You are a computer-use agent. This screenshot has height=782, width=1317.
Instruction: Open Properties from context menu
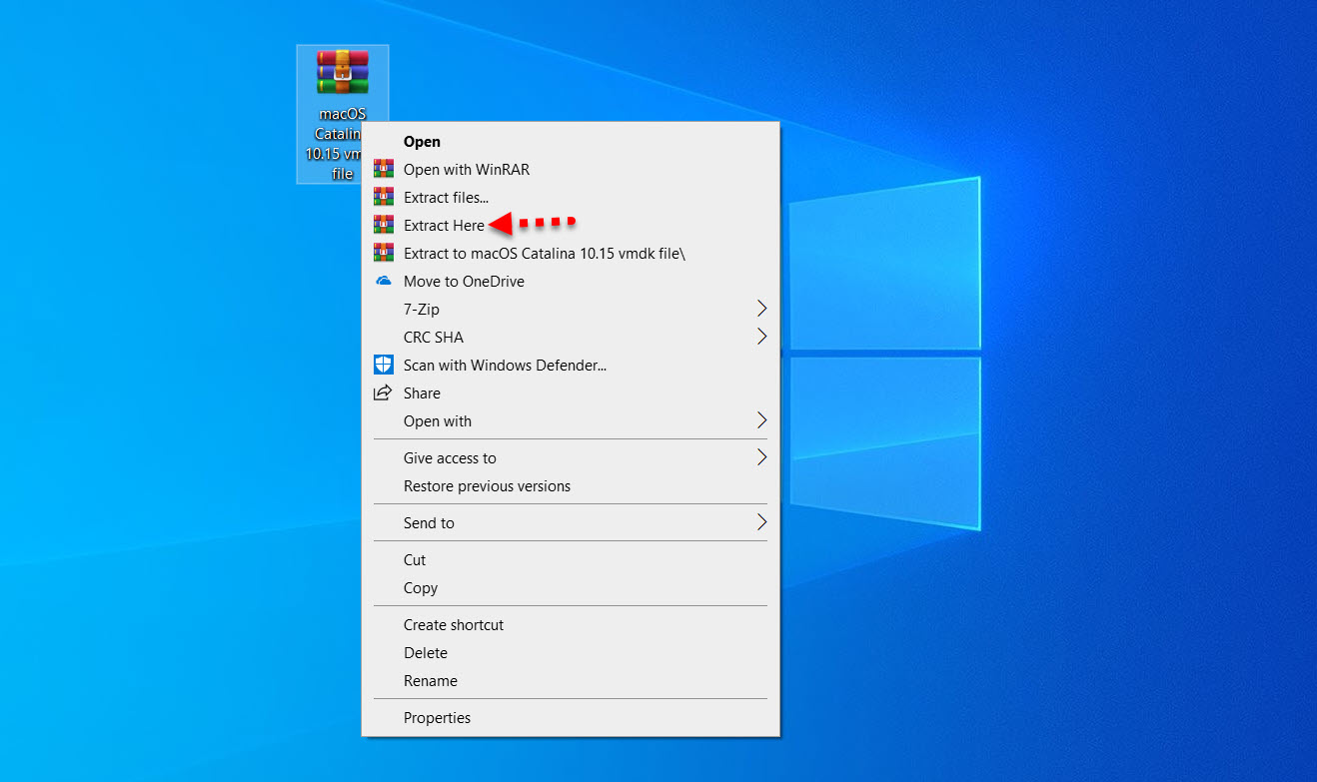tap(570, 718)
